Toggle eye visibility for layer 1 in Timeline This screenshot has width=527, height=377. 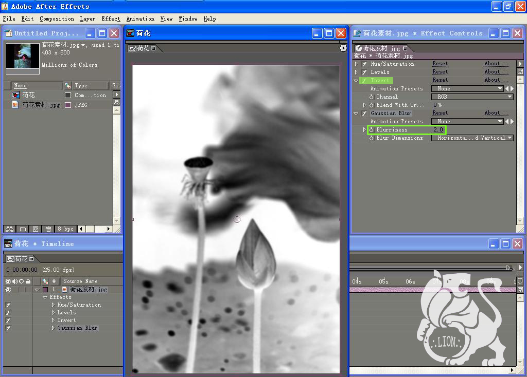point(8,290)
